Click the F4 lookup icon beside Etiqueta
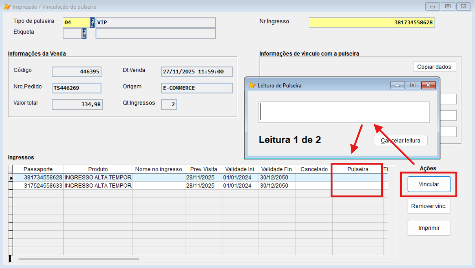 coord(84,34)
